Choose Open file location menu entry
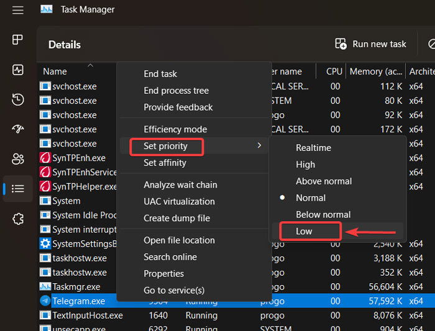 point(179,240)
